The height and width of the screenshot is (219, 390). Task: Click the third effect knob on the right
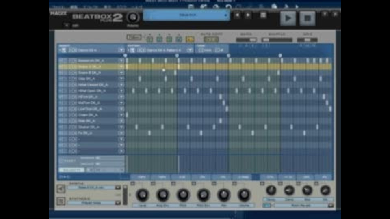click(307, 191)
